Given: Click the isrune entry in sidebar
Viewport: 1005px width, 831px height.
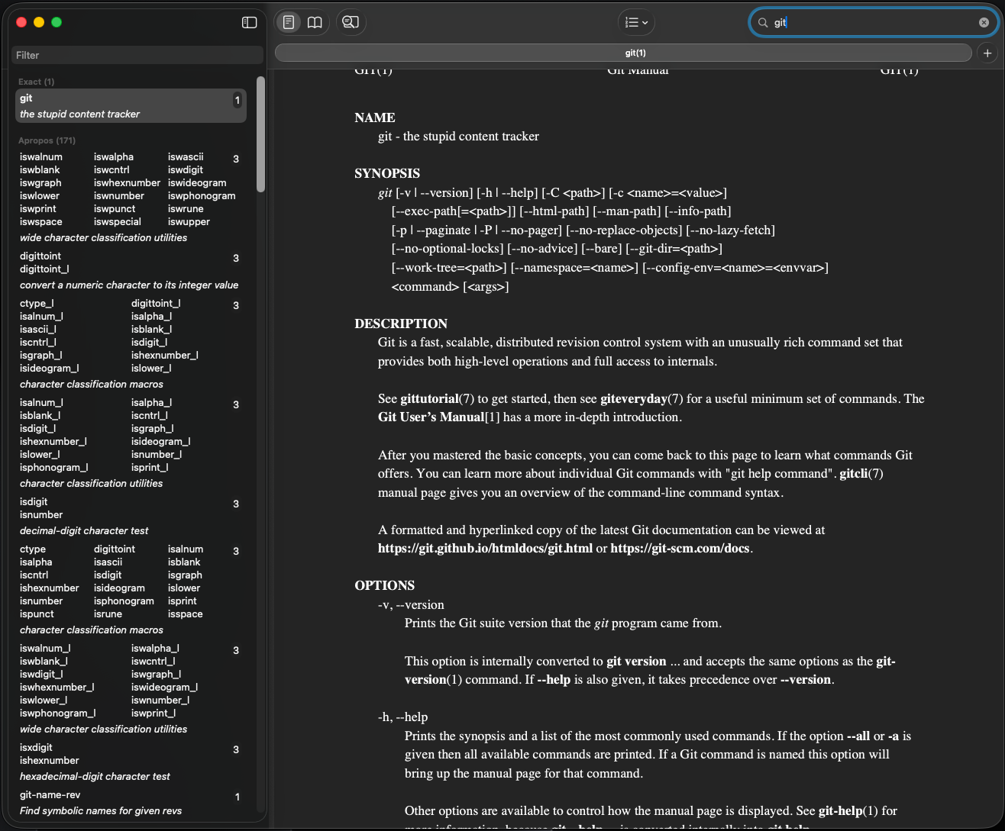Looking at the screenshot, I should pos(108,614).
